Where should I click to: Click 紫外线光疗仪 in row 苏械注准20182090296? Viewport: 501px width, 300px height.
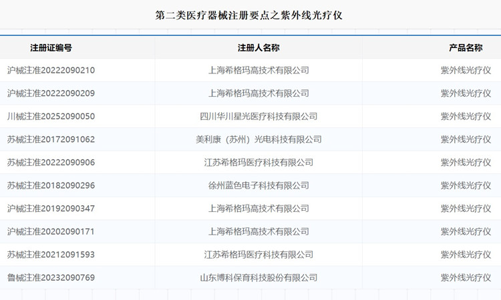click(466, 185)
